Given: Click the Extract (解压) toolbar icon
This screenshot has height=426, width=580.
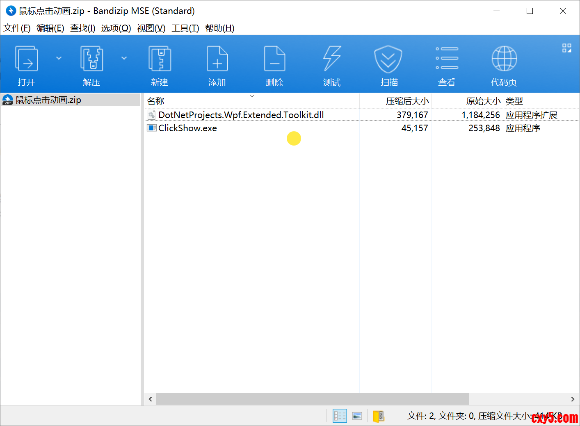Looking at the screenshot, I should tap(91, 59).
